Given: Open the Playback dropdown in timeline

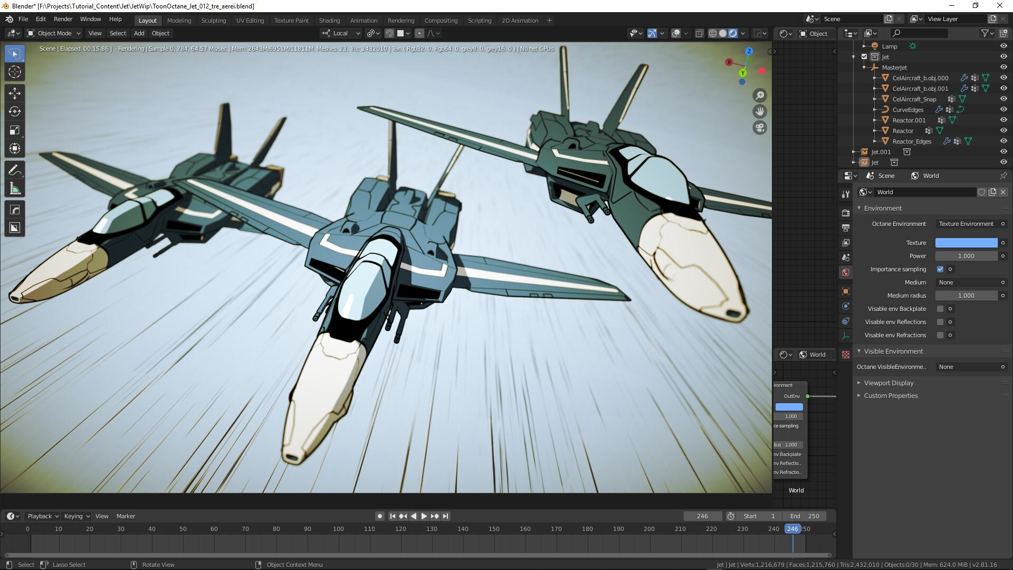Looking at the screenshot, I should pos(42,516).
